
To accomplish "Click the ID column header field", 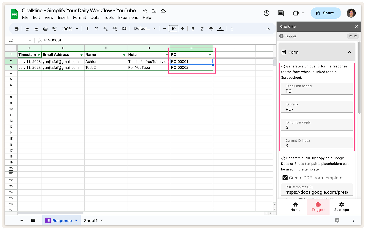I will click(x=317, y=89).
